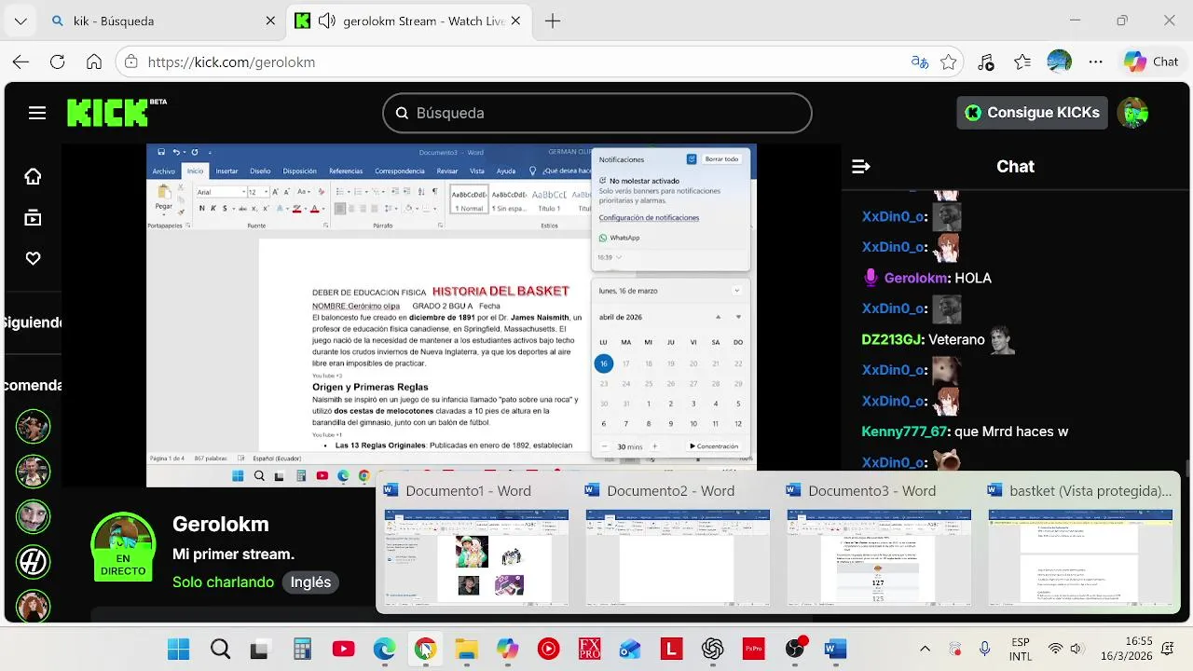Screen dimensions: 1193x671
Task: Open OBS Studio from the taskbar
Action: coord(795,649)
